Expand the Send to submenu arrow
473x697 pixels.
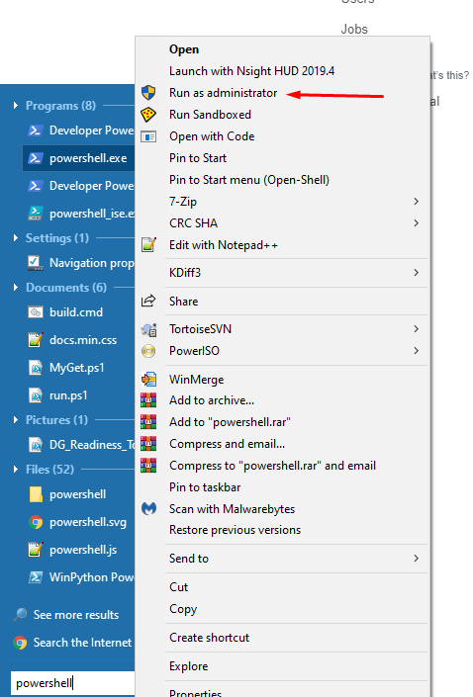pos(416,559)
